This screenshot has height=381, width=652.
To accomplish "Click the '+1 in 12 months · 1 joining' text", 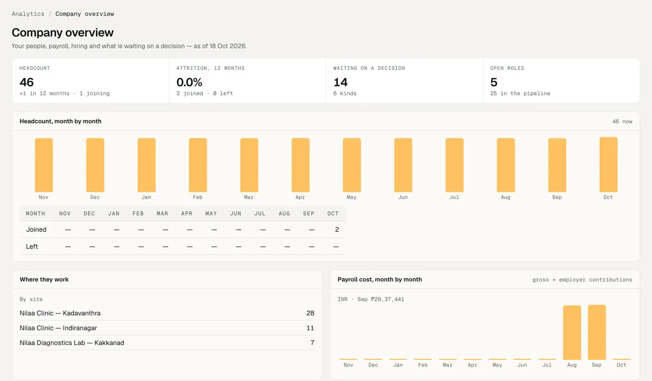I will click(x=65, y=94).
